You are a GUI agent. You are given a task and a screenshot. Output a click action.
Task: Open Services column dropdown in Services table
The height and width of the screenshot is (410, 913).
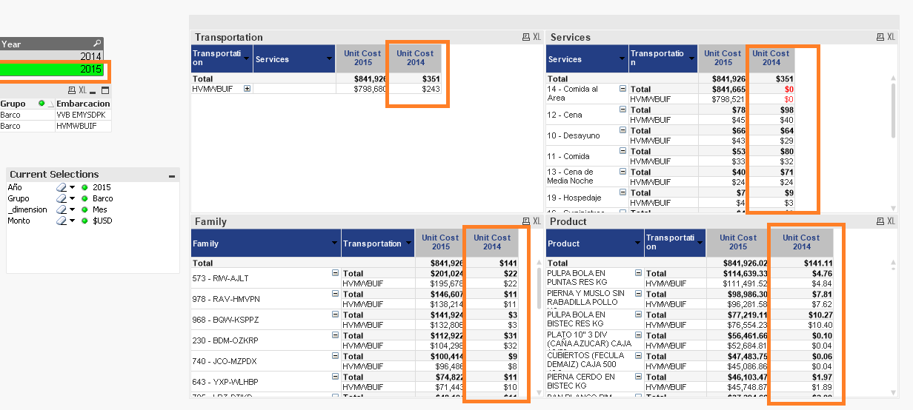tap(622, 58)
